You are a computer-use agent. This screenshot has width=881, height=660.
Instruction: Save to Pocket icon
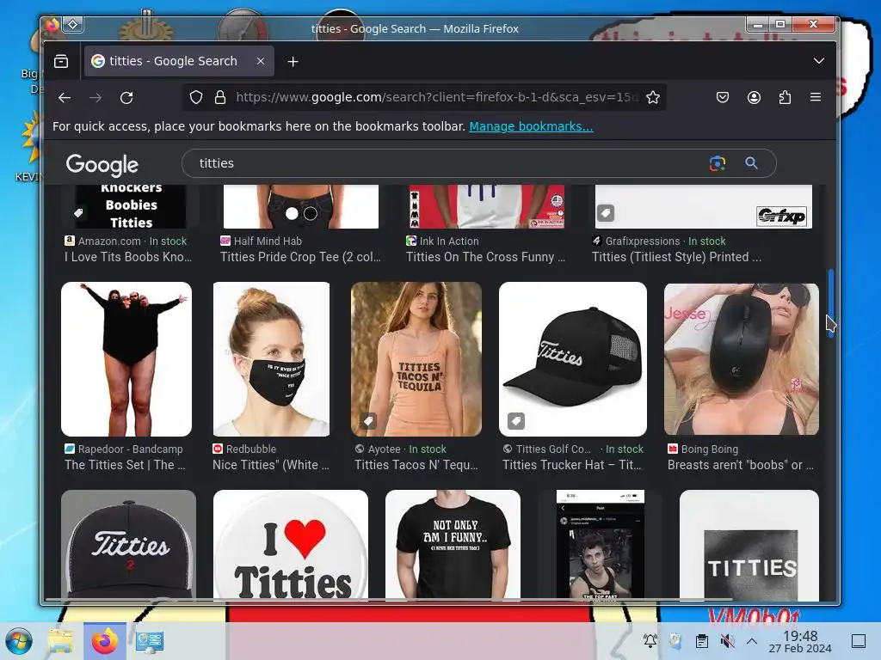pos(723,98)
